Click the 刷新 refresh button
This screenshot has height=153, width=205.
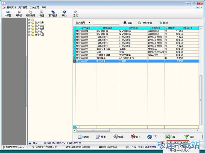click(163, 23)
